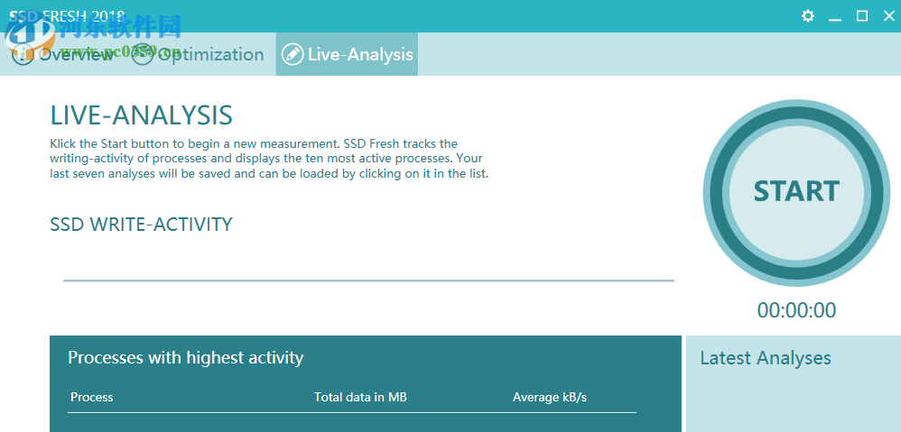Click the Latest Analyses panel heading
Image resolution: width=901 pixels, height=432 pixels.
(x=766, y=358)
